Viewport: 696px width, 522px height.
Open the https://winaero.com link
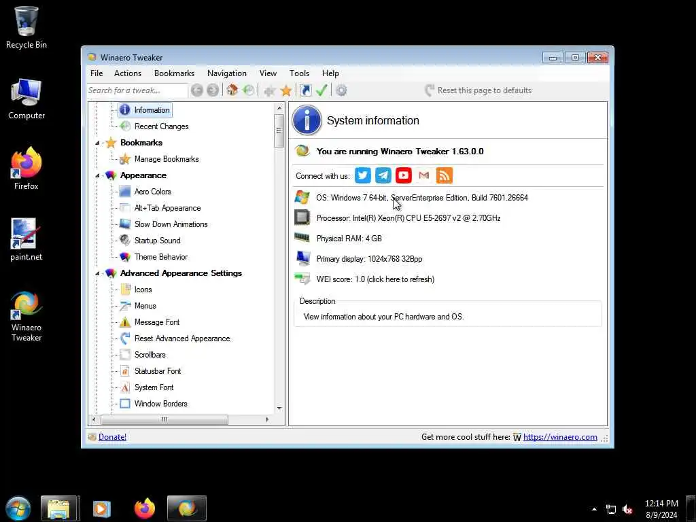click(560, 437)
